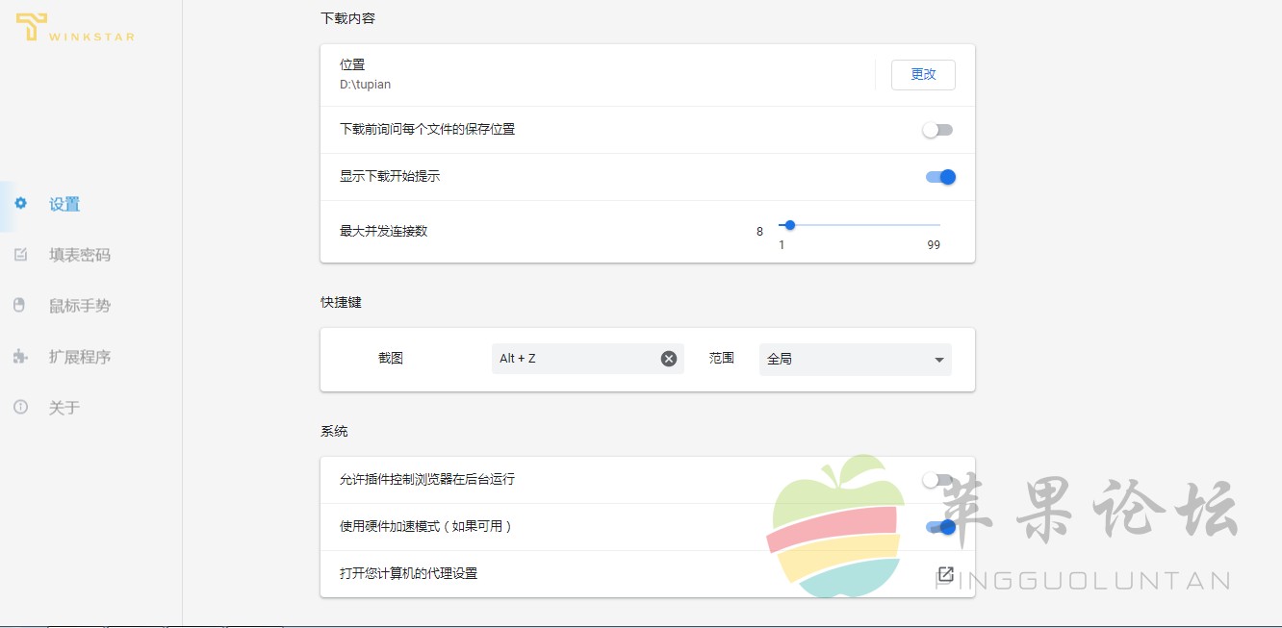This screenshot has height=628, width=1282.
Task: Enable 允许插件控制浏览器在后台运行 toggle
Action: 937,480
